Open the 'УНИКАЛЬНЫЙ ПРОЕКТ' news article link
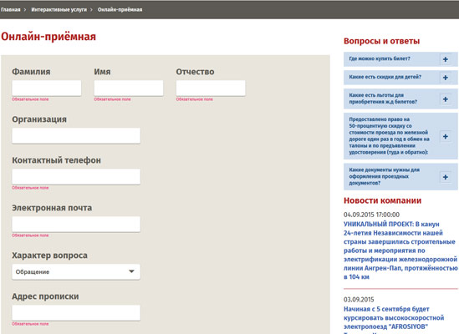Screen dimensions: 459x334 [400, 250]
